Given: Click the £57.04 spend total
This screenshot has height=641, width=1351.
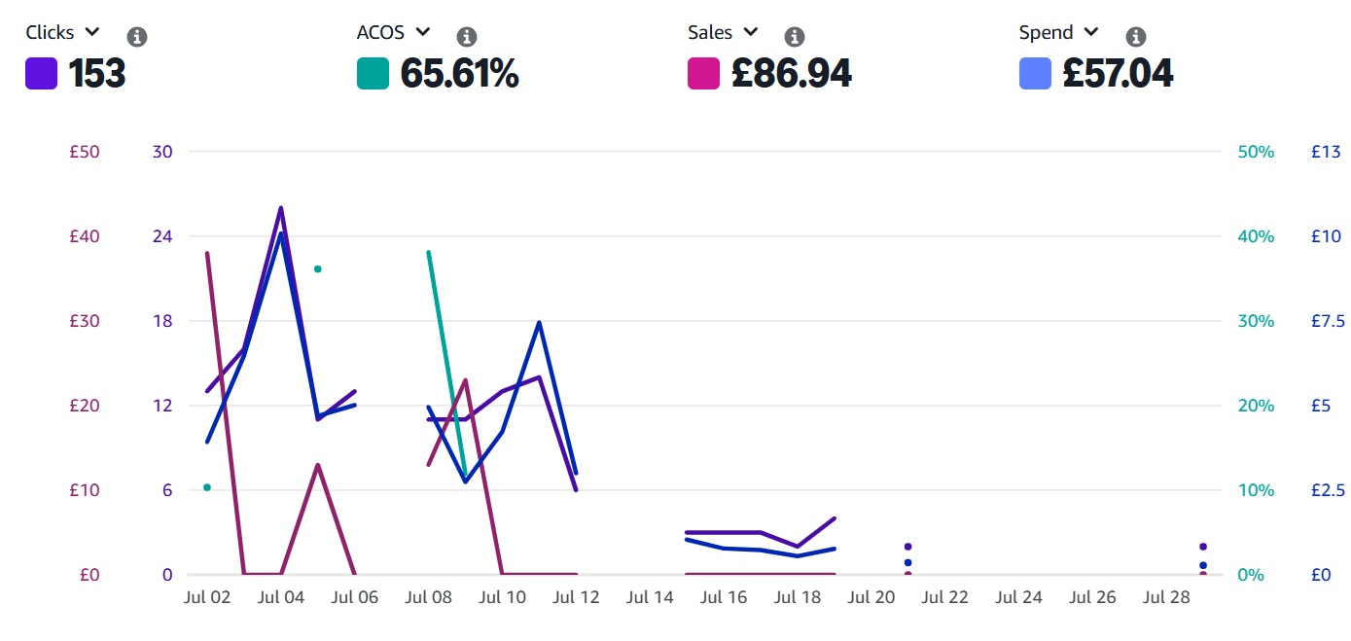Looking at the screenshot, I should 1118,74.
